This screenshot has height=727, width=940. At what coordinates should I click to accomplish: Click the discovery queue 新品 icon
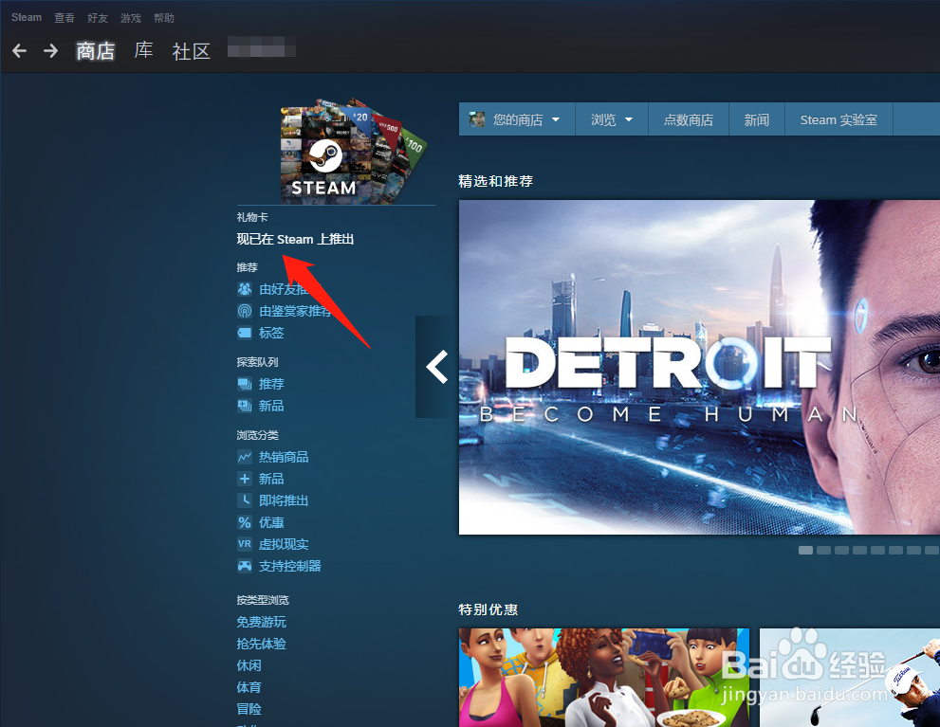tap(245, 406)
